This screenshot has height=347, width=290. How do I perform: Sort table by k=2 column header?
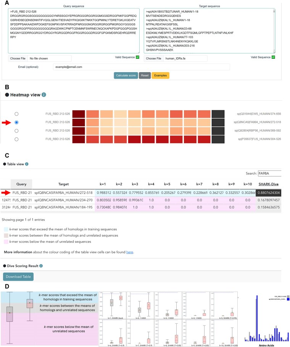point(119,184)
